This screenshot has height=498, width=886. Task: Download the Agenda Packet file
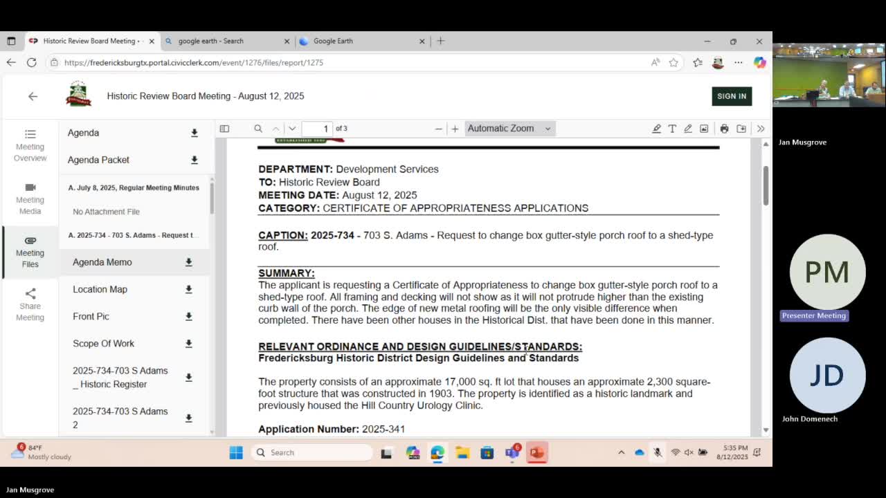[x=195, y=160]
